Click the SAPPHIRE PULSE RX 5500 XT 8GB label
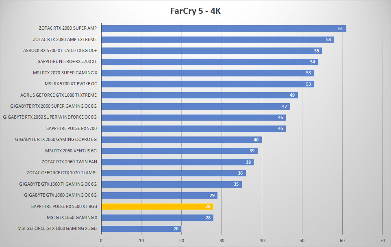This screenshot has width=391, height=247. (64, 206)
